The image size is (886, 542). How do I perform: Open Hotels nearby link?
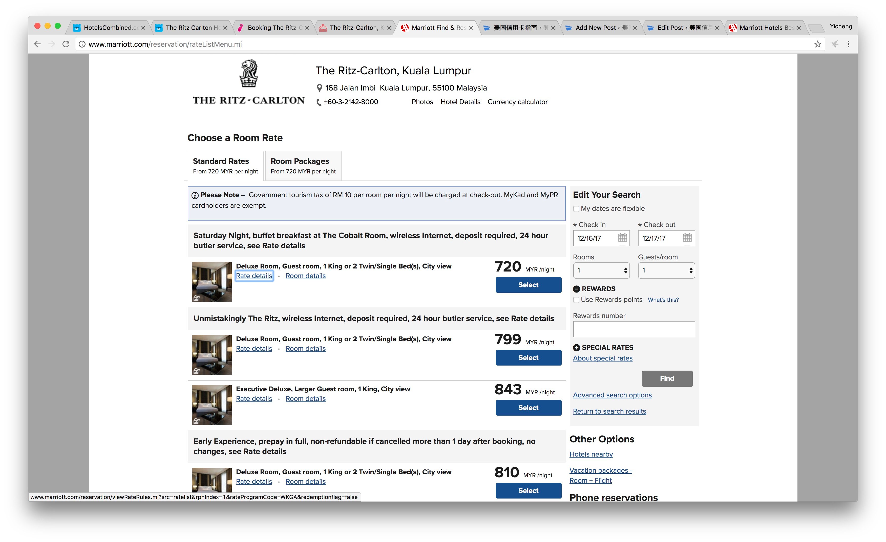click(x=591, y=454)
